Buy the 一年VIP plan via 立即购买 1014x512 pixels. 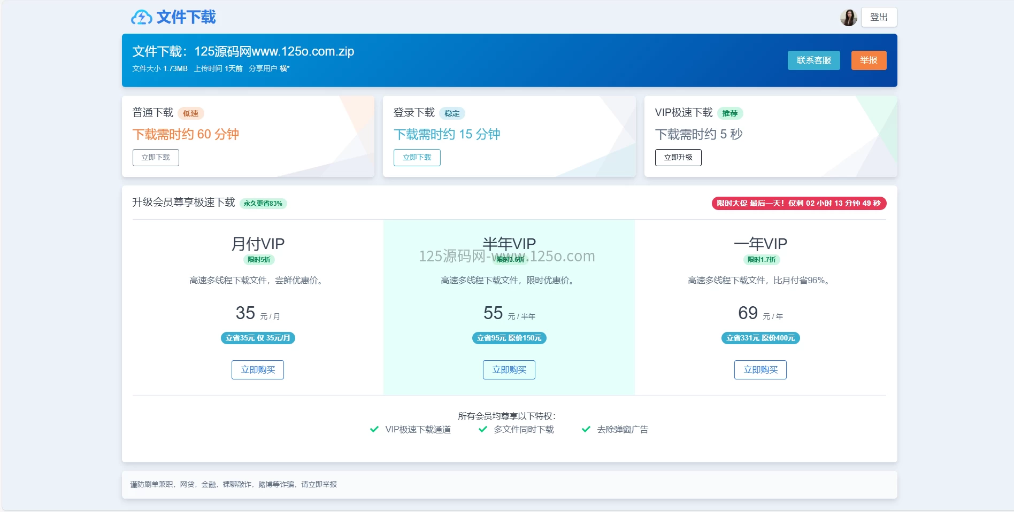760,370
